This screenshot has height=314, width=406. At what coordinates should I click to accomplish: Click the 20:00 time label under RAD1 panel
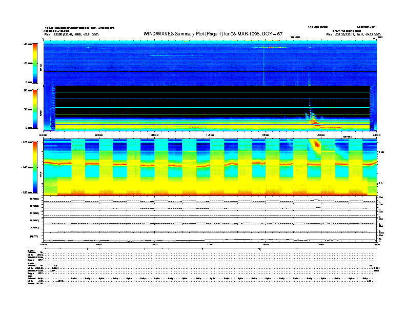coord(321,135)
